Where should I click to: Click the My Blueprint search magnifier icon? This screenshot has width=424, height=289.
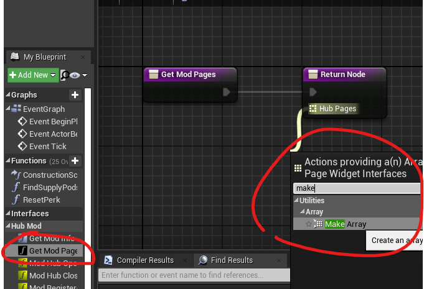coord(64,75)
